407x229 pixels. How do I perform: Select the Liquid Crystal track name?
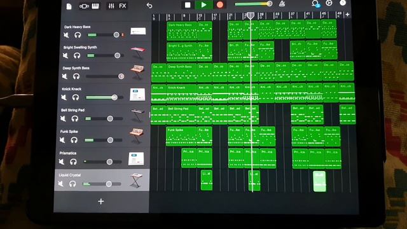[x=69, y=175]
